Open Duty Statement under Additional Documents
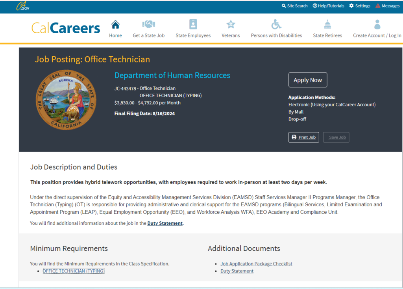Viewport: 403px width, 289px height. 237,271
